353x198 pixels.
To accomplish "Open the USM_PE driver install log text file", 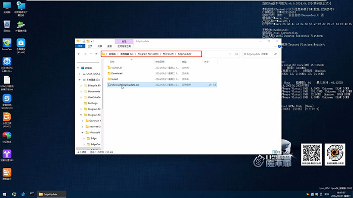I will click(x=7, y=83).
